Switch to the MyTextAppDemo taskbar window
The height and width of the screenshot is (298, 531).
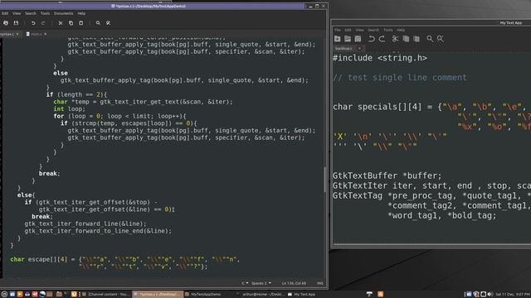(203, 295)
